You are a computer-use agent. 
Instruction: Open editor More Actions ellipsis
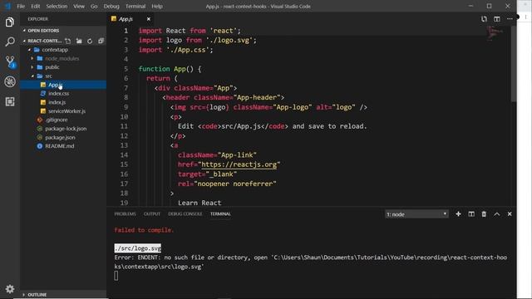(510, 19)
